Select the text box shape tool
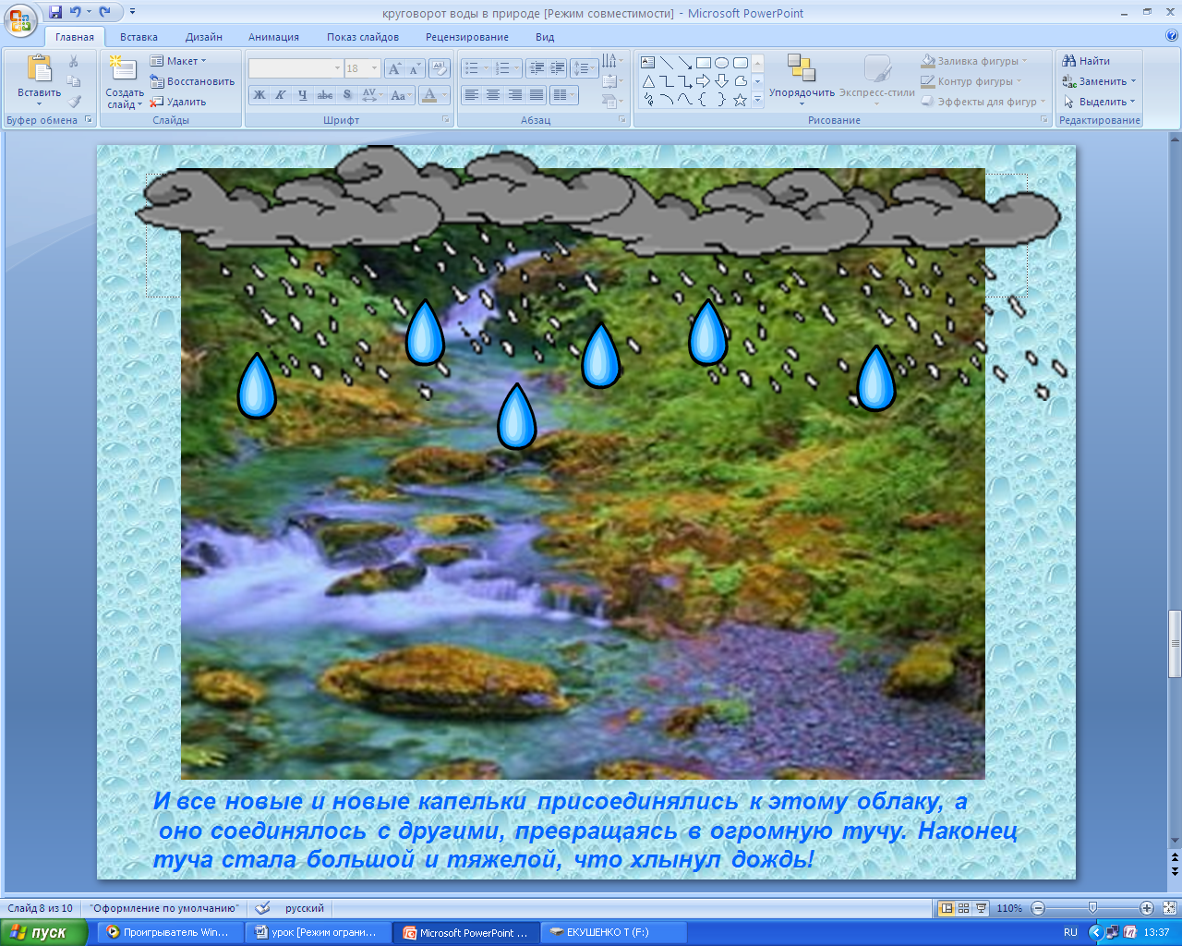 tap(648, 63)
